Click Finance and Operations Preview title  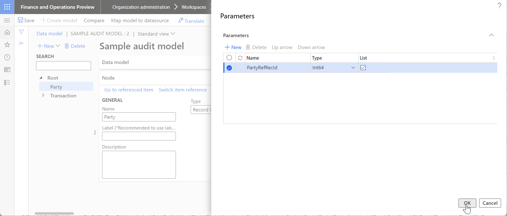57,7
